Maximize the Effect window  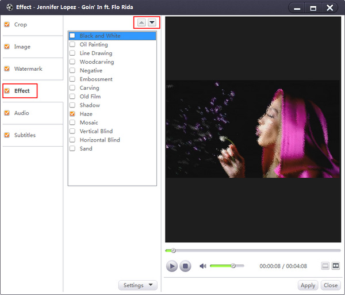(x=313, y=8)
